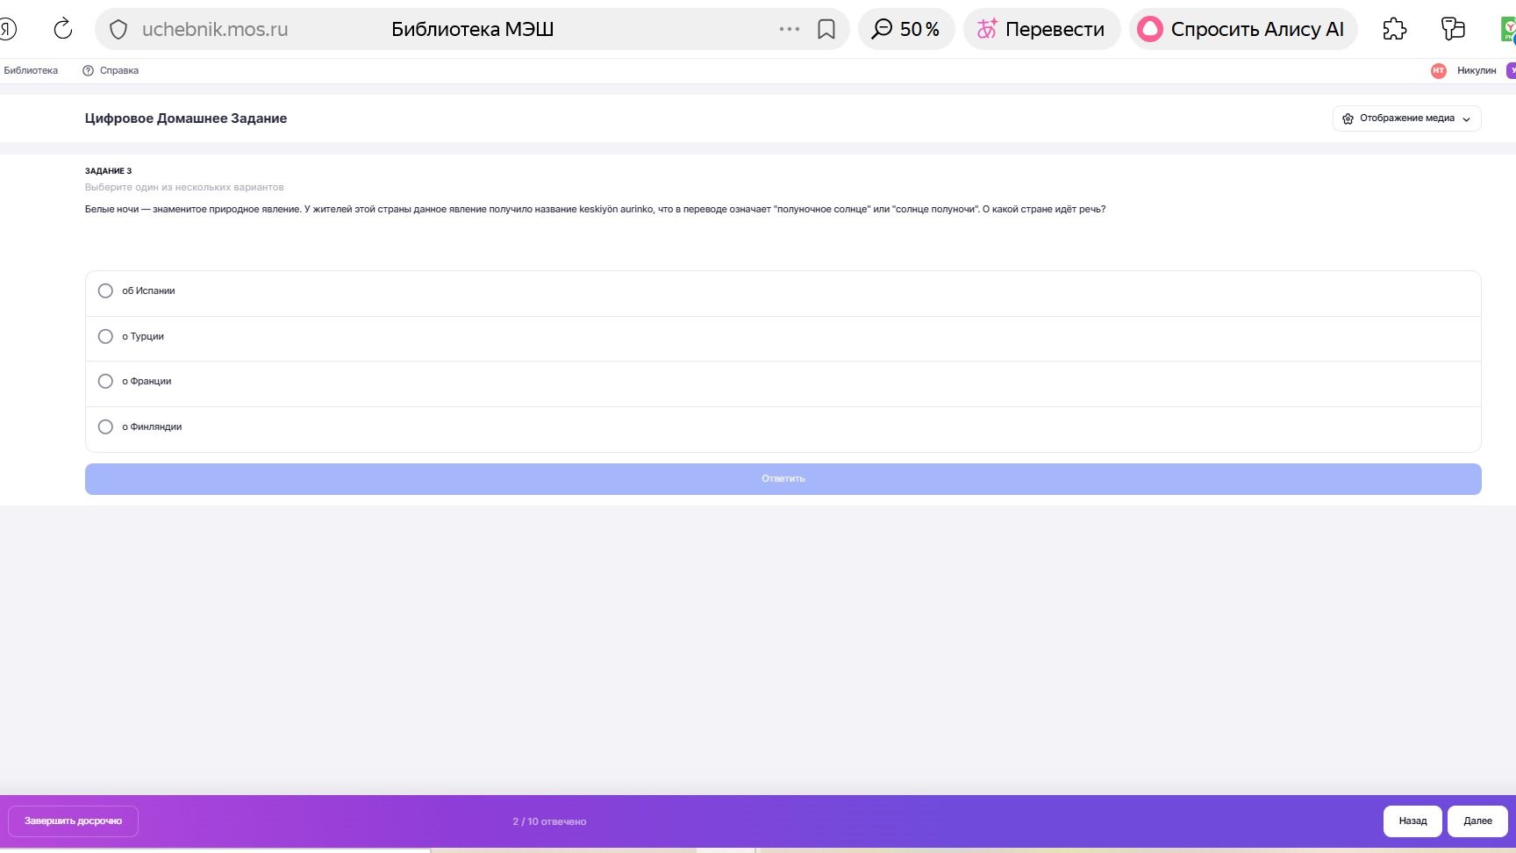The image size is (1516, 853).
Task: Reload the page with the refresh icon
Action: click(63, 29)
